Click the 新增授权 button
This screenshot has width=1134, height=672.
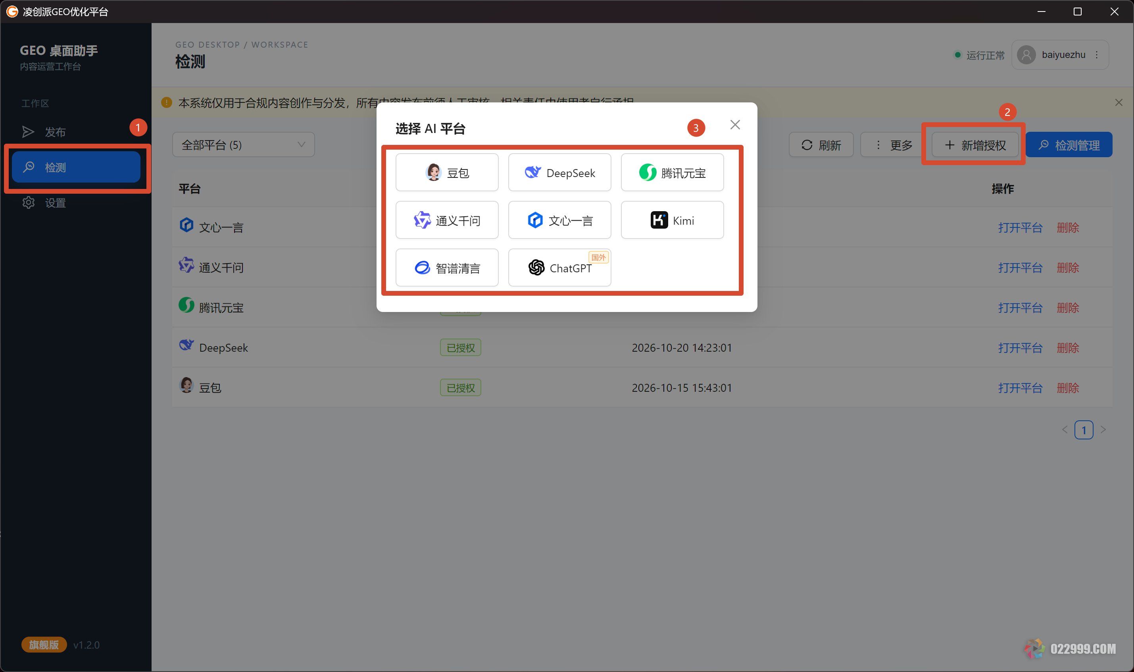pyautogui.click(x=975, y=145)
